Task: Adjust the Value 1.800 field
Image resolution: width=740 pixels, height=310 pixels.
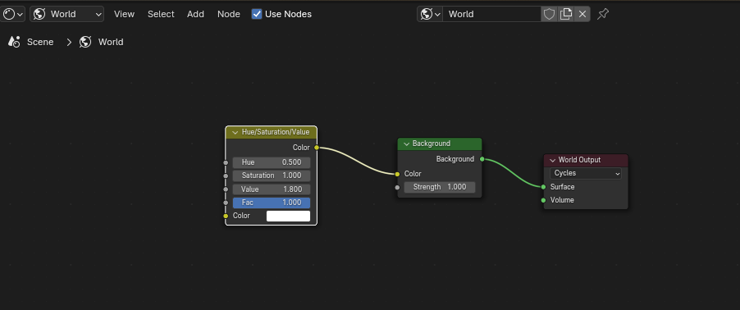Action: click(x=272, y=189)
